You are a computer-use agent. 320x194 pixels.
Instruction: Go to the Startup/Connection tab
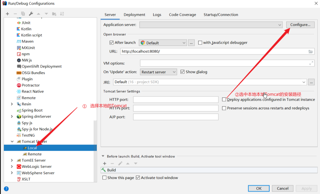click(x=221, y=15)
